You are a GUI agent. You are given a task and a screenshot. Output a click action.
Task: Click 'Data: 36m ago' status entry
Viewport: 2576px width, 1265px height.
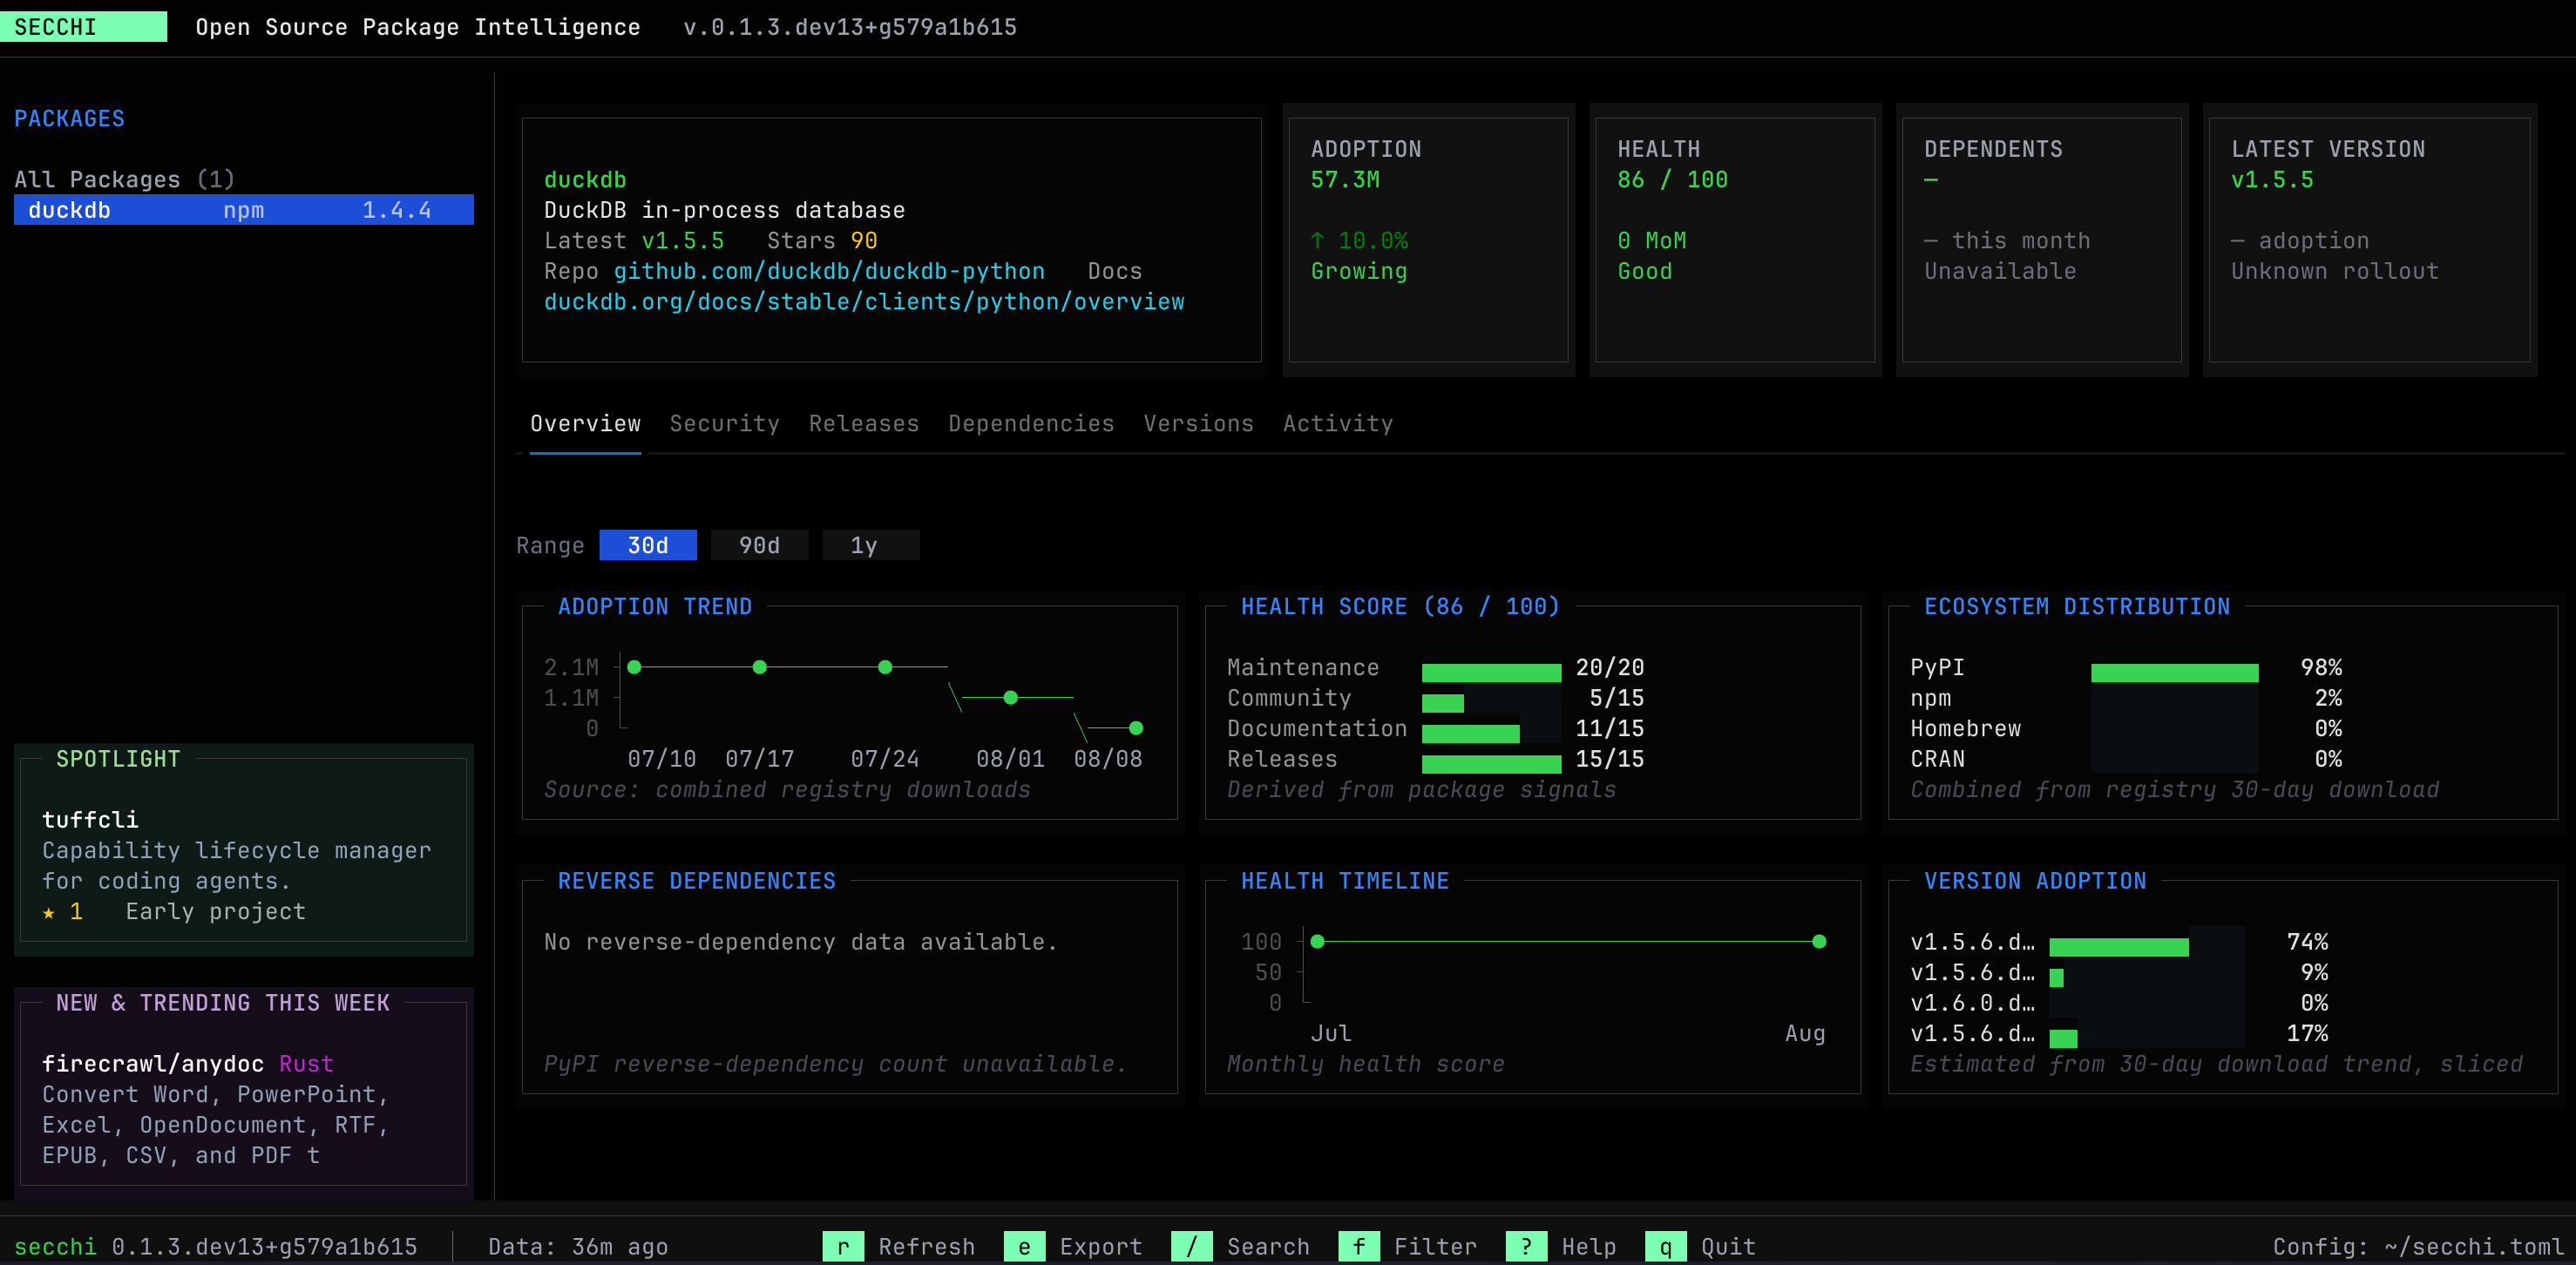coord(578,1246)
